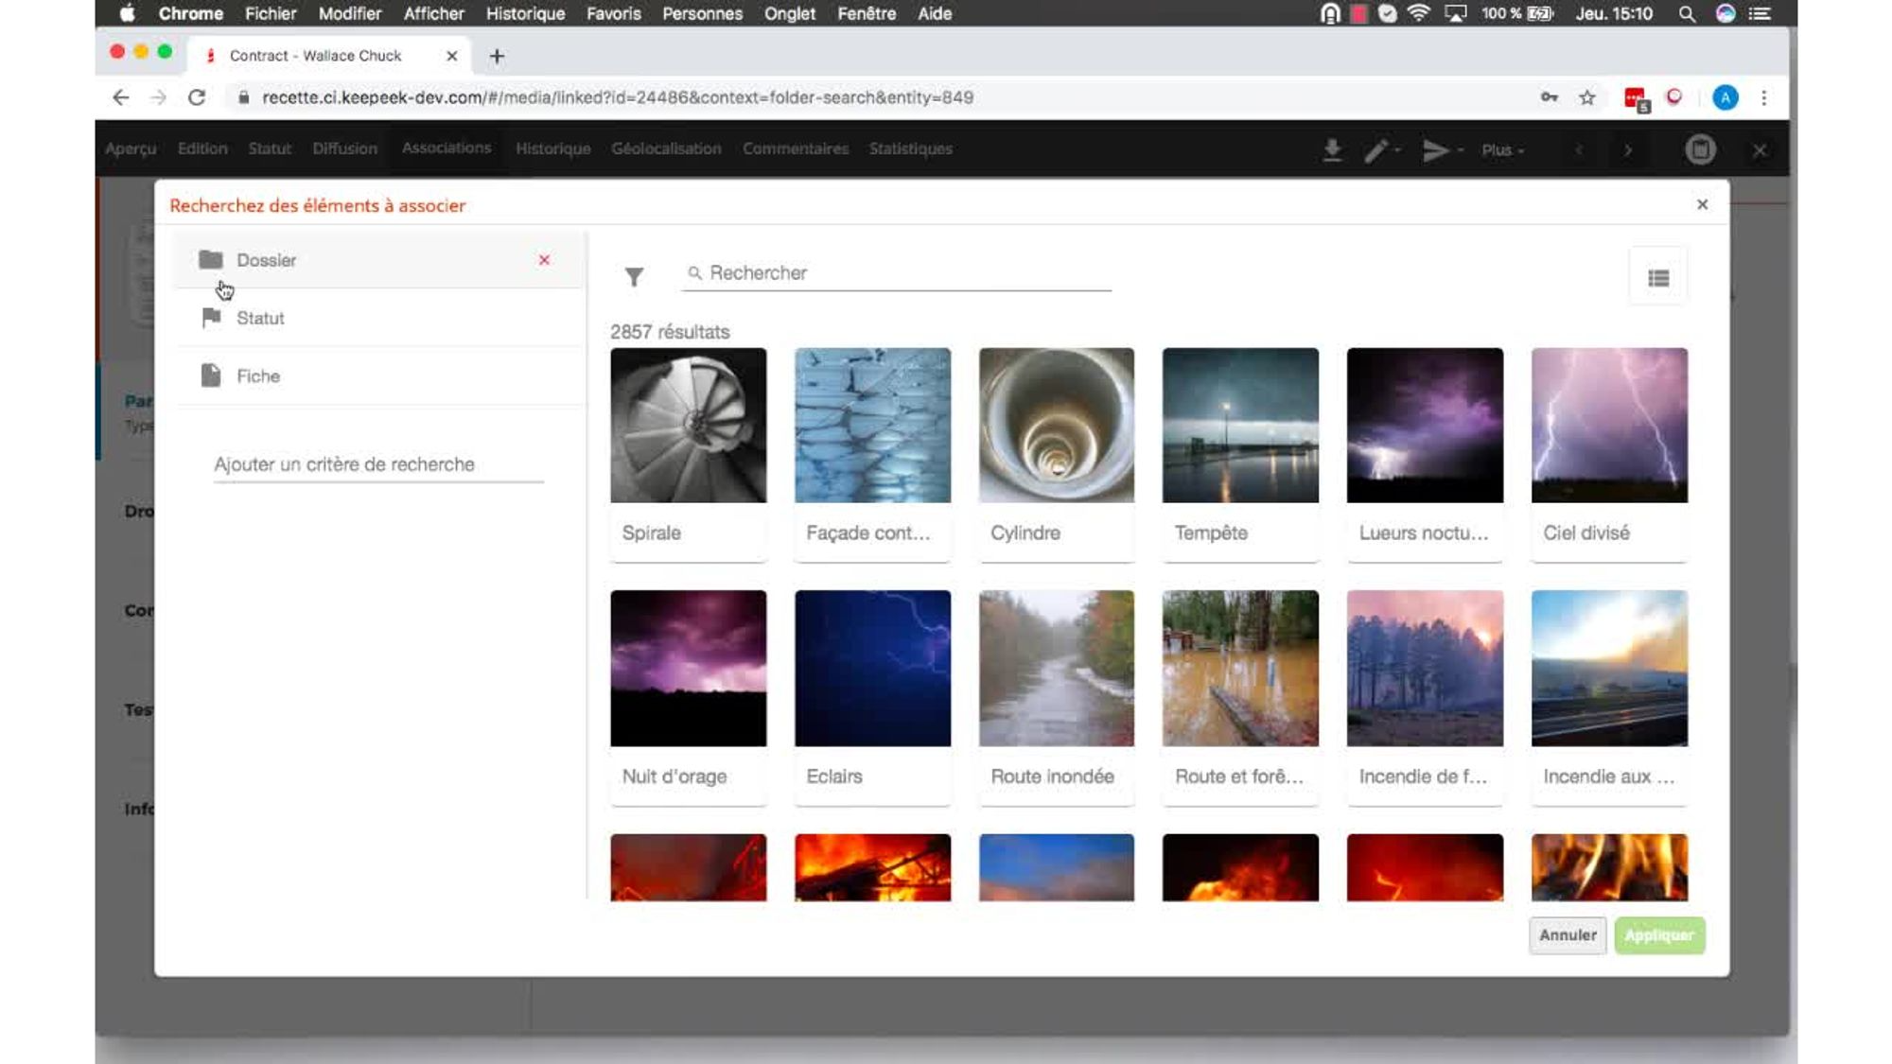Open the clipboard basket icon

pos(1700,149)
